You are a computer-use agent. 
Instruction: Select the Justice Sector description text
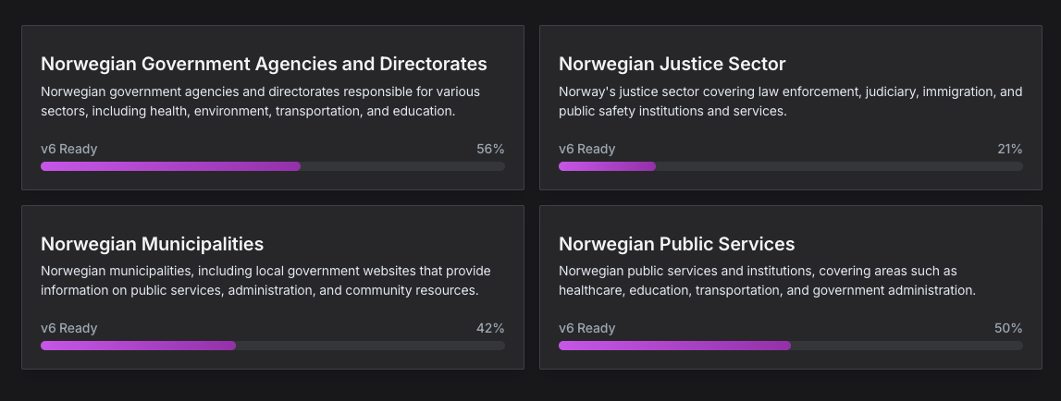point(790,102)
